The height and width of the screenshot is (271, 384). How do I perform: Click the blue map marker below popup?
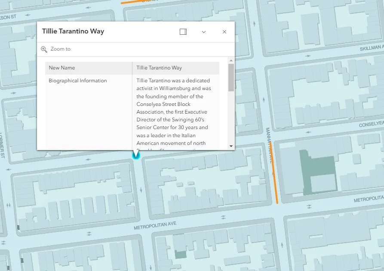pyautogui.click(x=136, y=156)
